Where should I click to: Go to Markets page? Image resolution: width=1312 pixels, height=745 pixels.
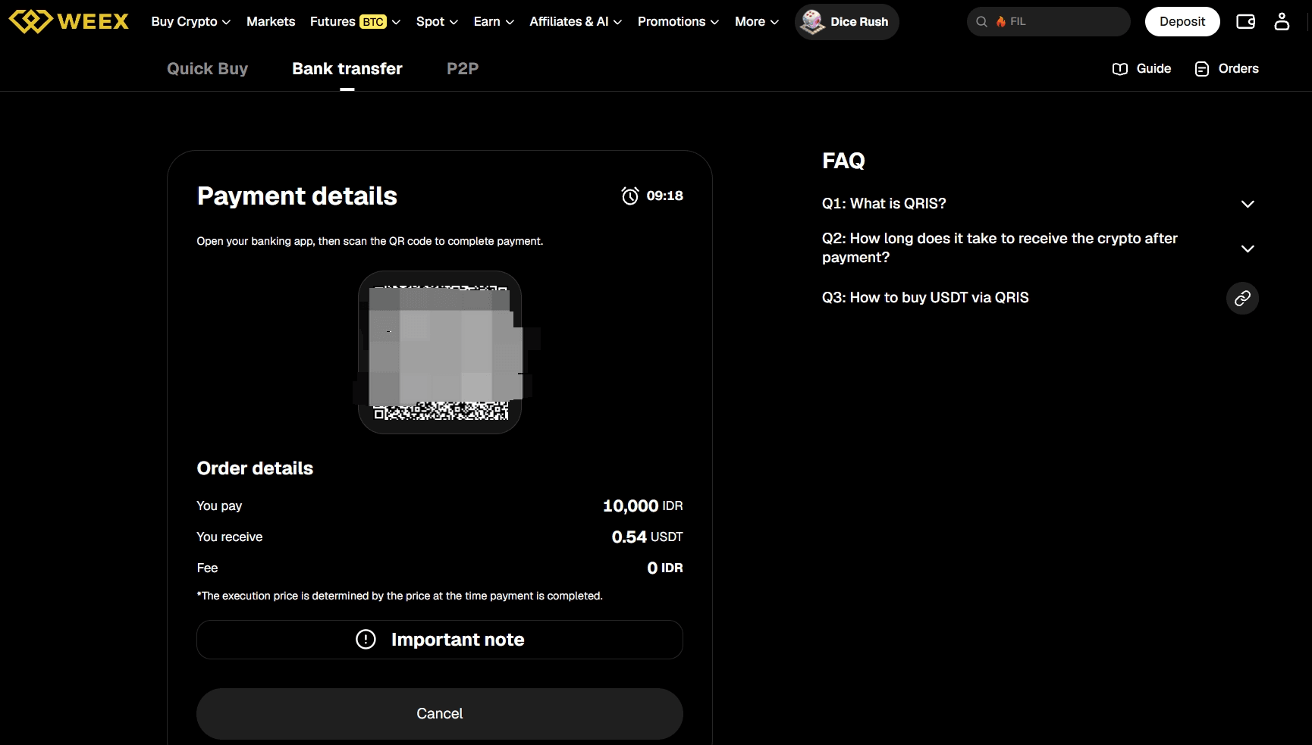coord(271,22)
